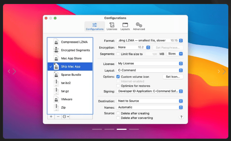Open the License popup menu

149,64
